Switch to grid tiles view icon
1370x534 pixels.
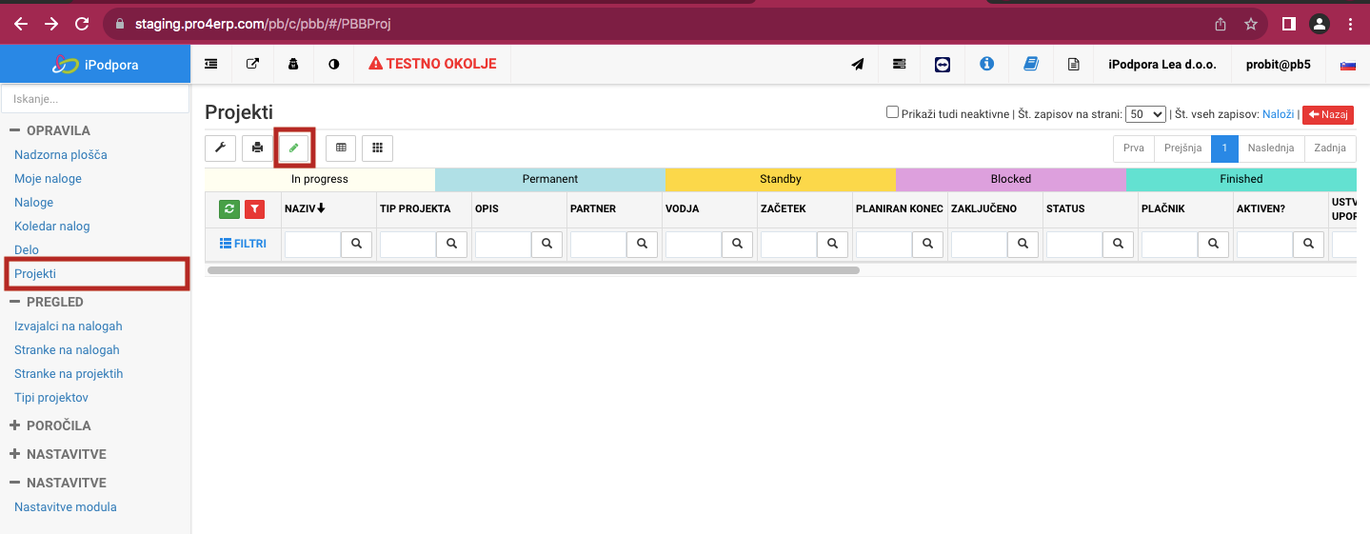coord(377,148)
